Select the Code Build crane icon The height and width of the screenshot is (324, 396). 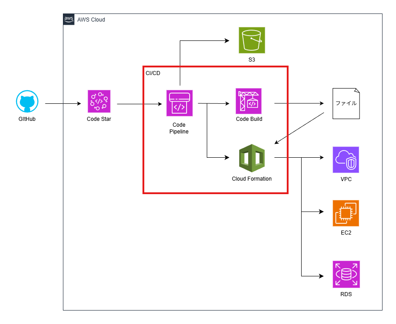point(249,101)
